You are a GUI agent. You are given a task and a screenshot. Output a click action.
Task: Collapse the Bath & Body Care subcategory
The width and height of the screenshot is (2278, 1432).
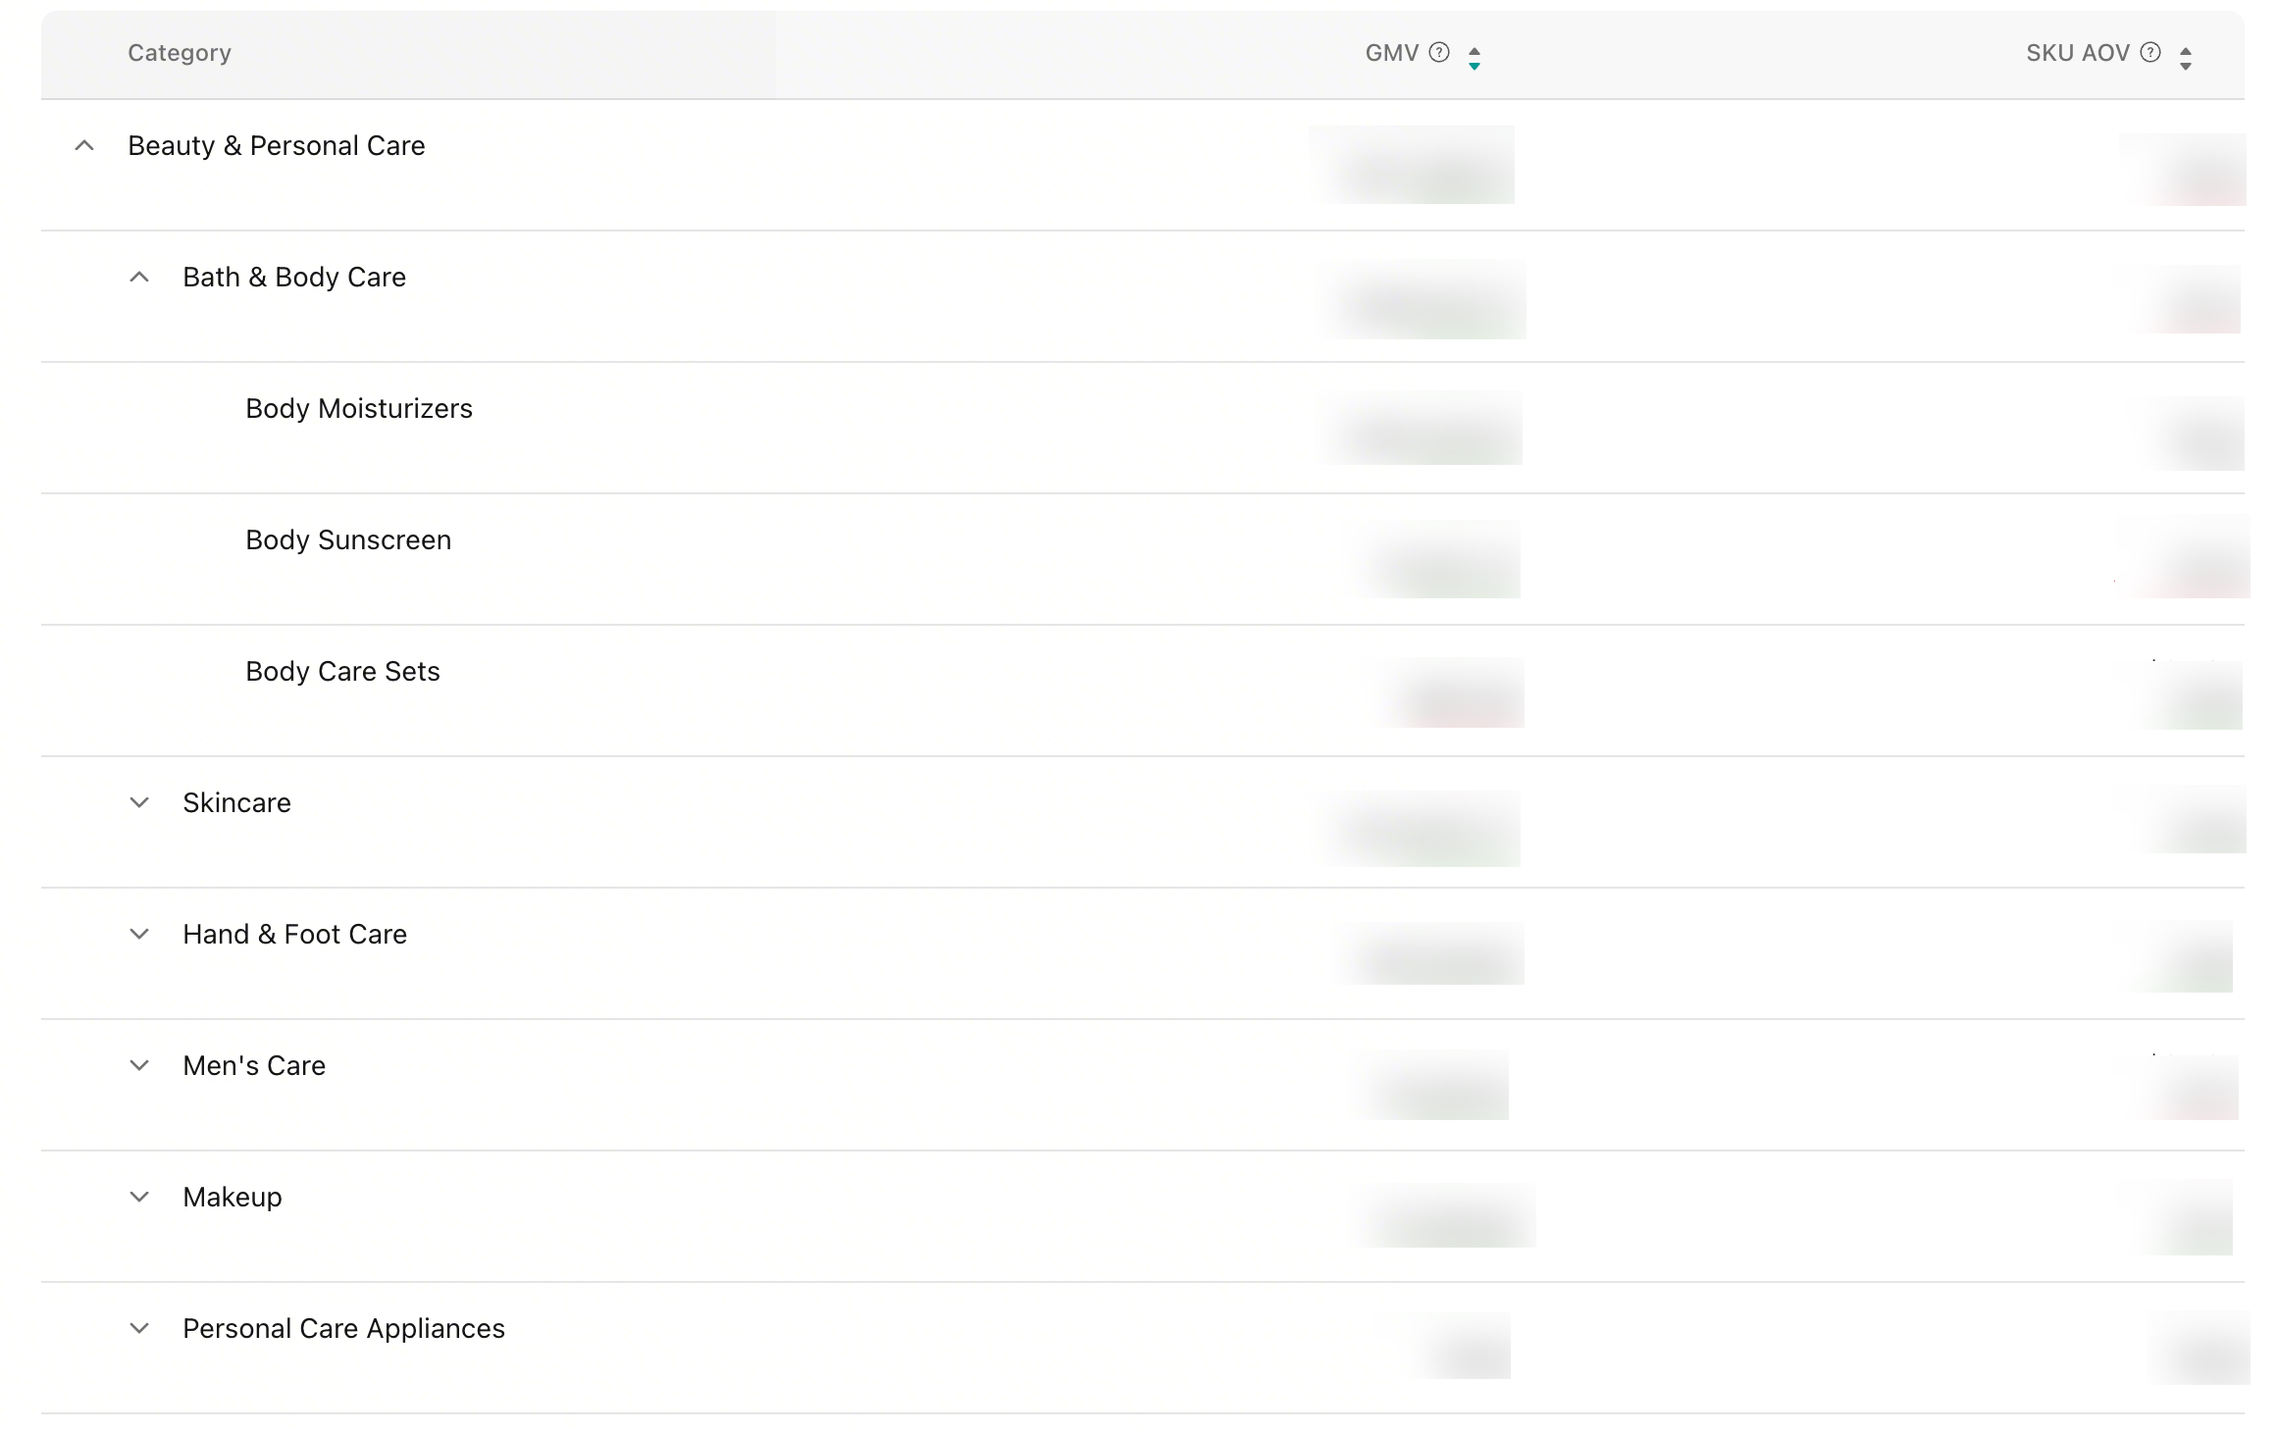pos(140,278)
